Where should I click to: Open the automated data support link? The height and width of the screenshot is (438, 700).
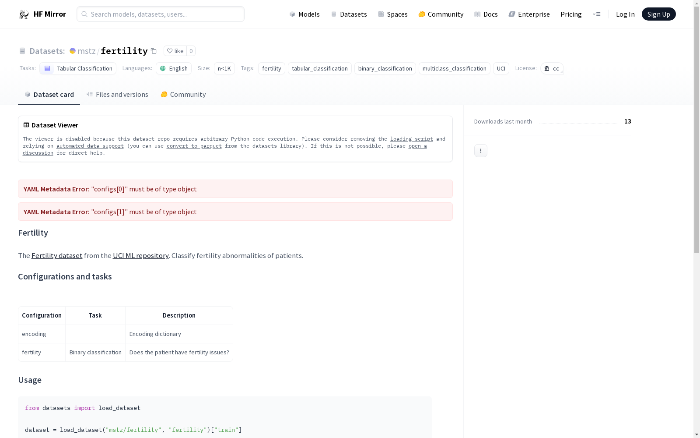point(90,146)
